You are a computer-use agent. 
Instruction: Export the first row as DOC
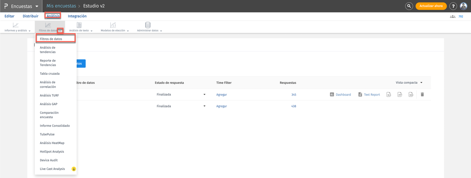411,95
